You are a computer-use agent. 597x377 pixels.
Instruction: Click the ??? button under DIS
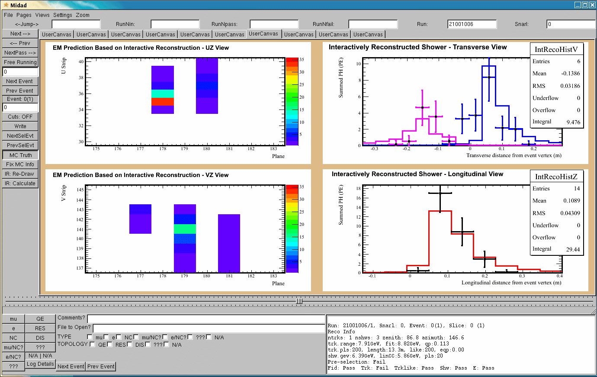40,348
